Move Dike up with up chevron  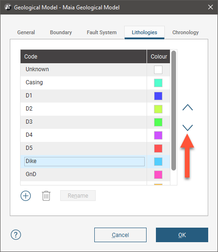tap(188, 107)
